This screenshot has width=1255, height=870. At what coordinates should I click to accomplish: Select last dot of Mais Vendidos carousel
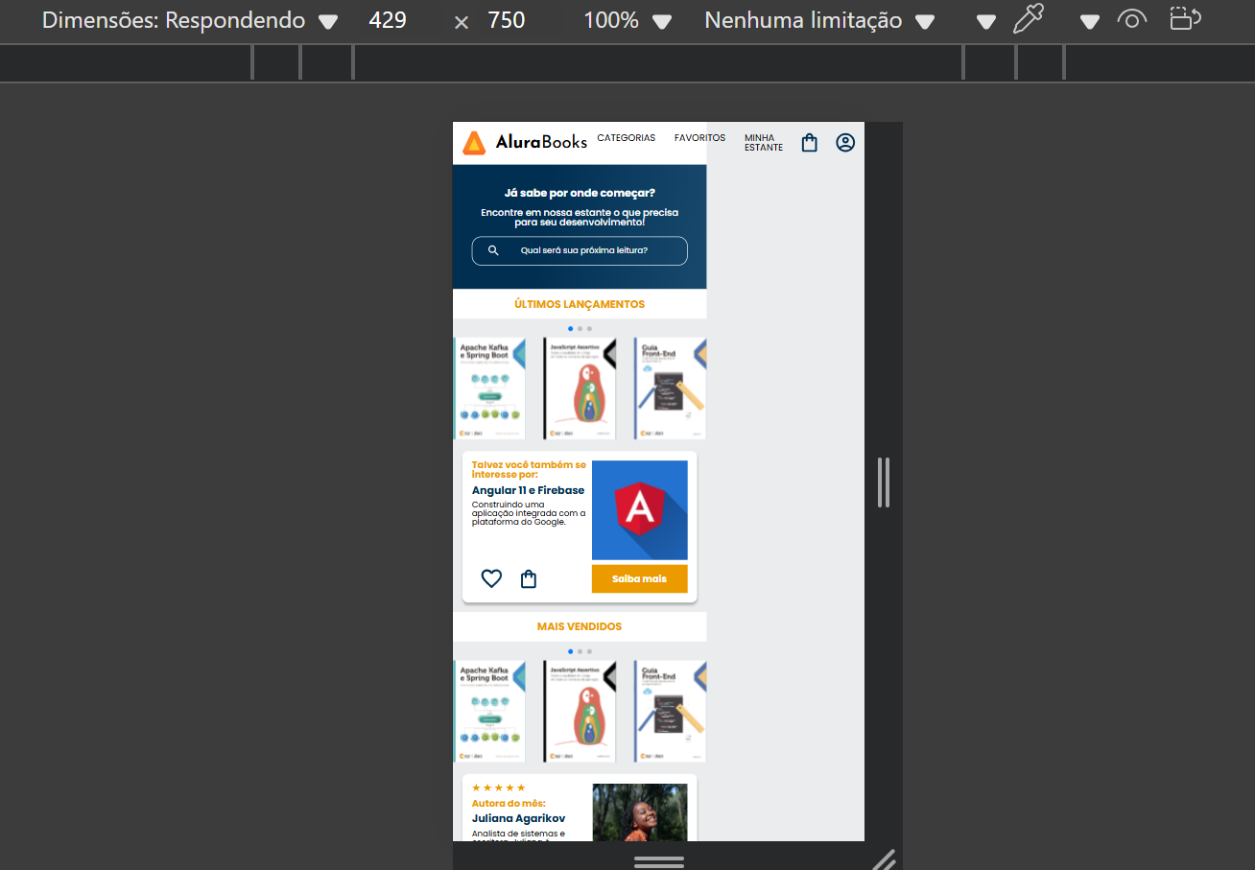coord(589,651)
